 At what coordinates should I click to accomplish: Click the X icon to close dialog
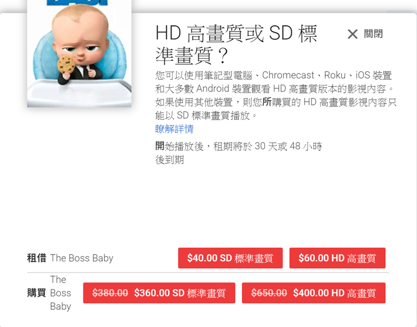pyautogui.click(x=352, y=34)
